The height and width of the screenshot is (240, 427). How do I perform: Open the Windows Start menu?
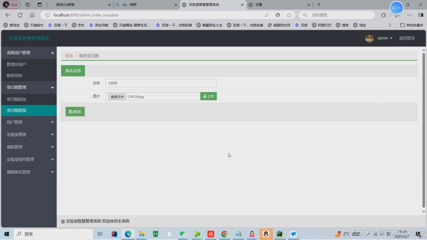point(7,234)
